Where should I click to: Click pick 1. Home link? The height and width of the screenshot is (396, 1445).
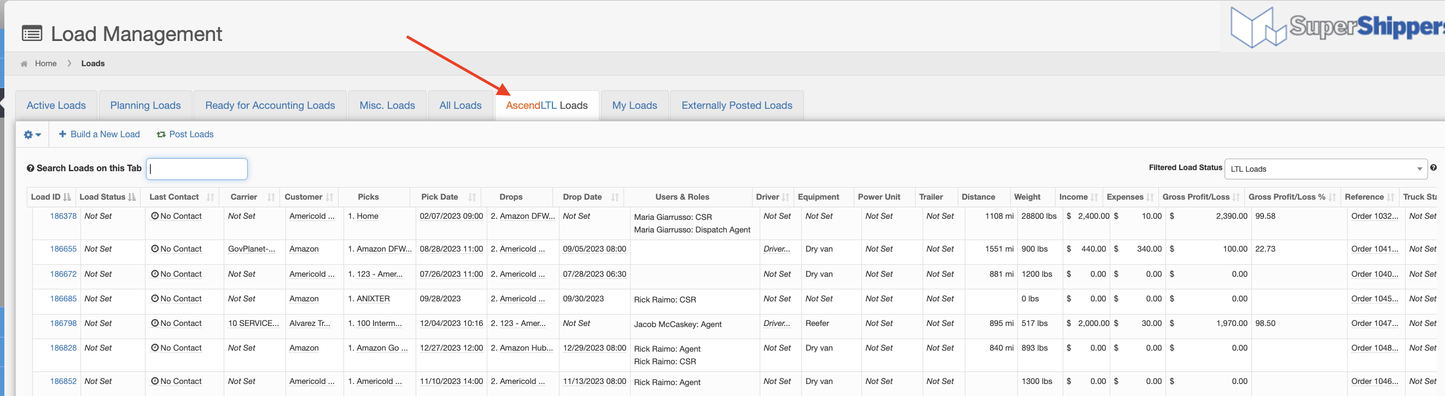363,217
